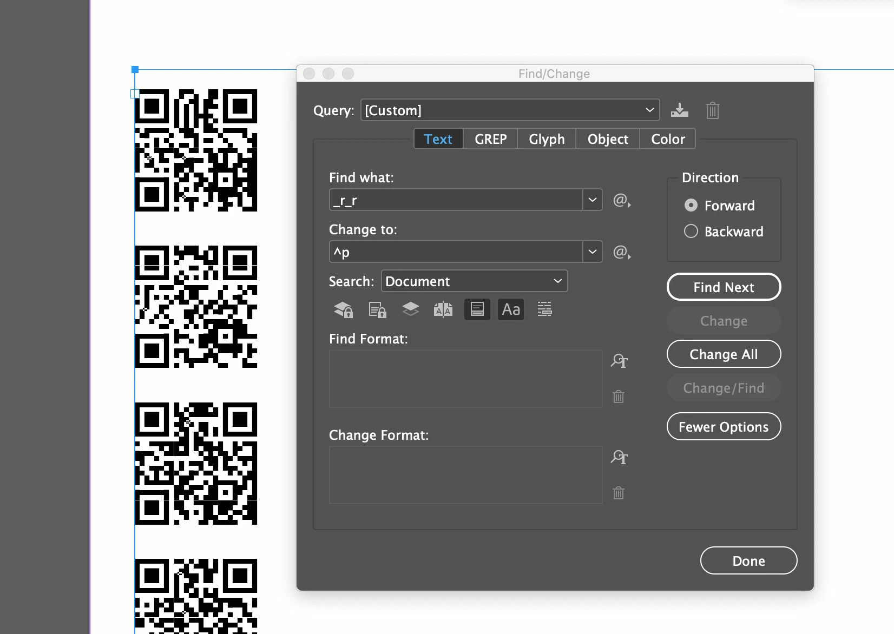Open the Search scope Document dropdown
Screen dimensions: 894x634
coord(475,281)
